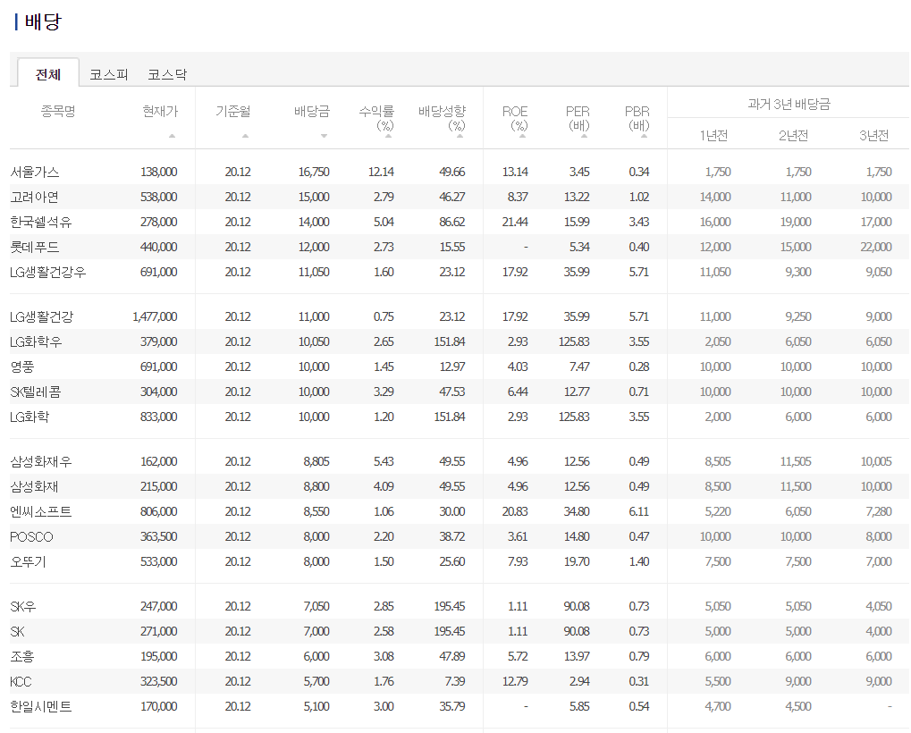Select 롯데푸드 3년전 dividend 22,000
Image resolution: width=911 pixels, height=733 pixels.
point(876,247)
